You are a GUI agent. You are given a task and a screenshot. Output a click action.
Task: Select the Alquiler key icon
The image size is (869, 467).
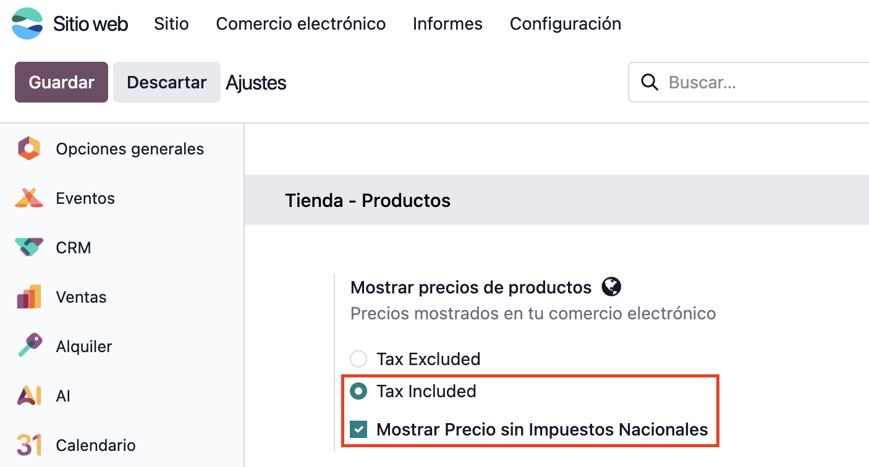(x=29, y=347)
